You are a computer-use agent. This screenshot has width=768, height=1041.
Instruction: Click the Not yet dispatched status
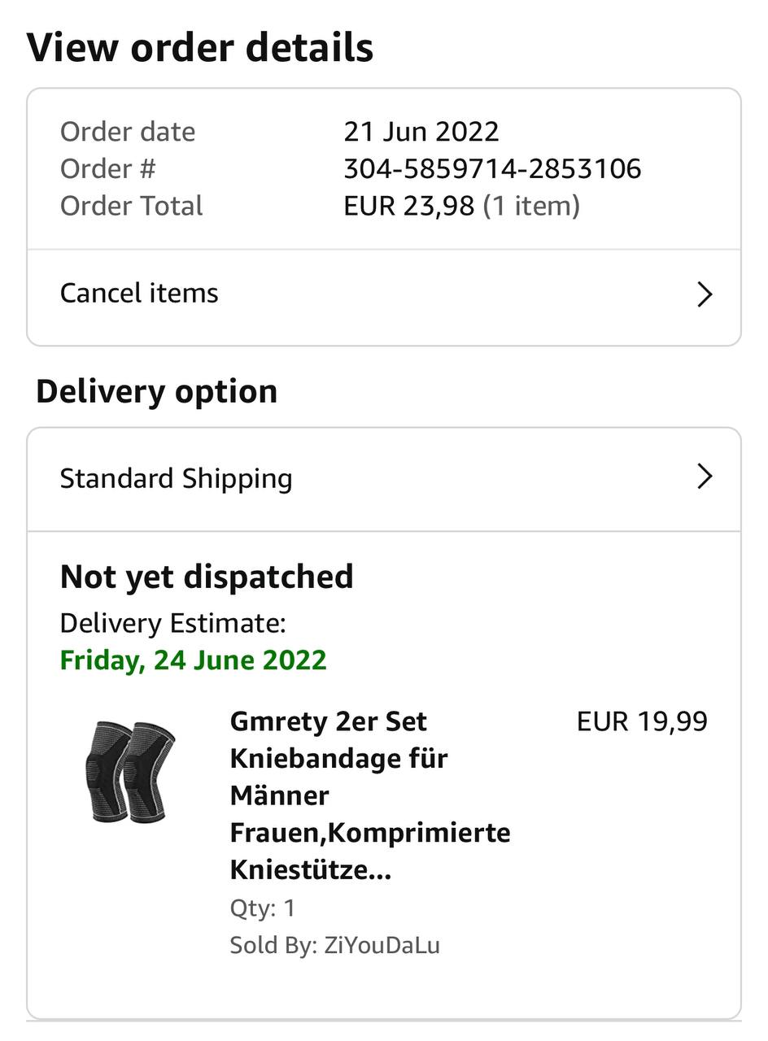[207, 577]
